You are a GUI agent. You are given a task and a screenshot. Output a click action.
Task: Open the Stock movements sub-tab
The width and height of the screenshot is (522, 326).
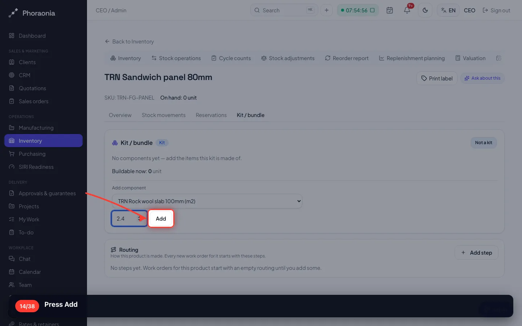click(163, 115)
